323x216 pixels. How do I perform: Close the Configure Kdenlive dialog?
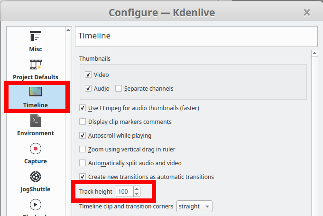click(x=307, y=12)
